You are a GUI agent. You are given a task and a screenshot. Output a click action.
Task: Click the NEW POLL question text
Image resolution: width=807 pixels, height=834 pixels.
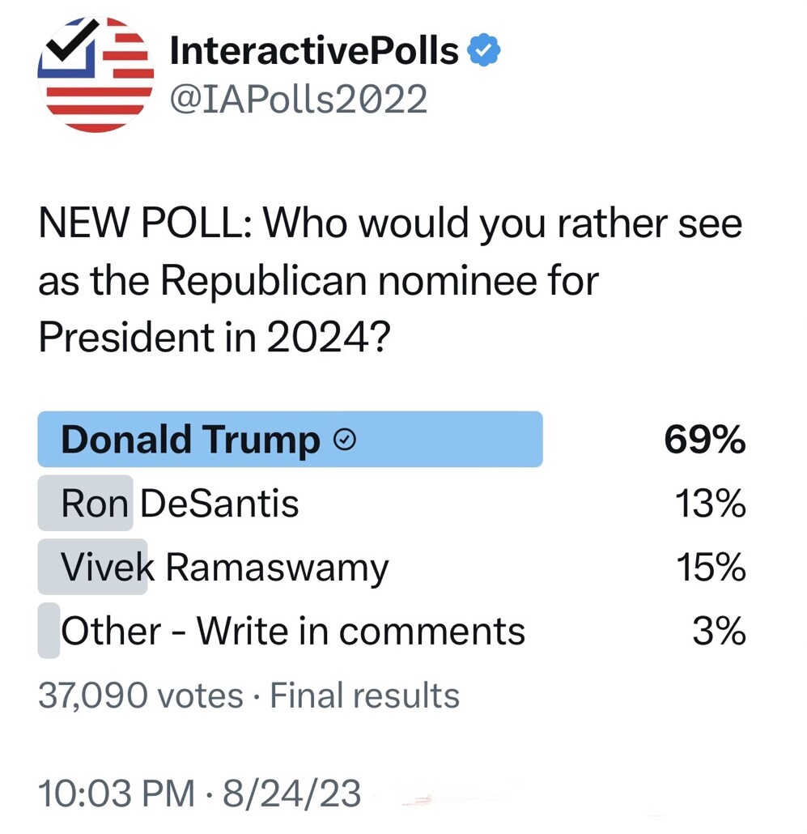(390, 280)
